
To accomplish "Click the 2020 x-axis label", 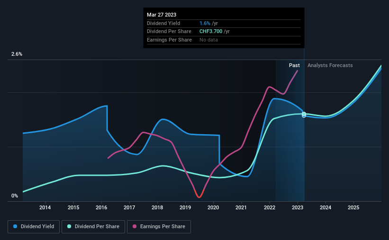I will [213, 207].
